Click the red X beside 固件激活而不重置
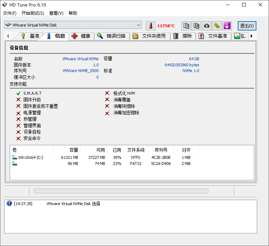 (x=18, y=106)
